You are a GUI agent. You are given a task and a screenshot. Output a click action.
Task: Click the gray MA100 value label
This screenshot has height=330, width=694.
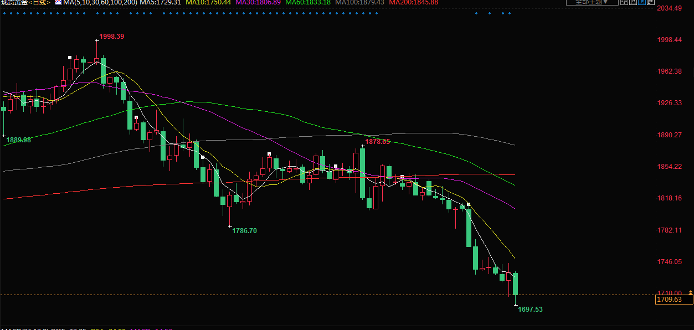point(360,3)
